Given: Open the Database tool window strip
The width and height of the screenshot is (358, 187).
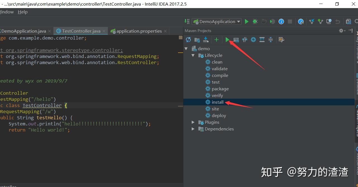Looking at the screenshot, I should [356, 84].
